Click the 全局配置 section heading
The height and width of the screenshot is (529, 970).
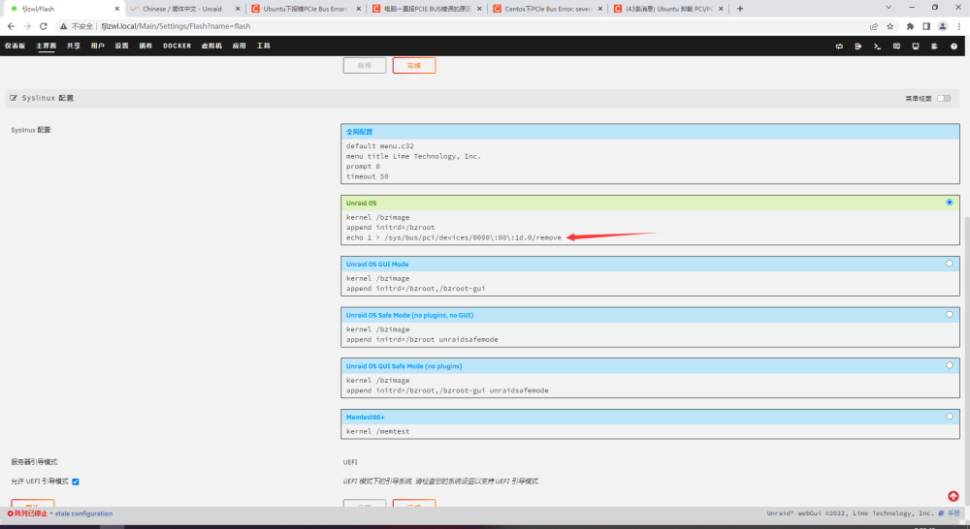(x=360, y=132)
